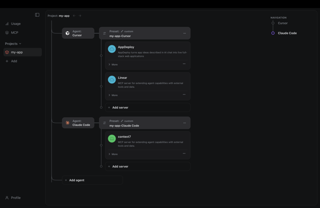Screen dimensions: 320x208
Task: Click the Linear cloud icon
Action: pyautogui.click(x=112, y=80)
